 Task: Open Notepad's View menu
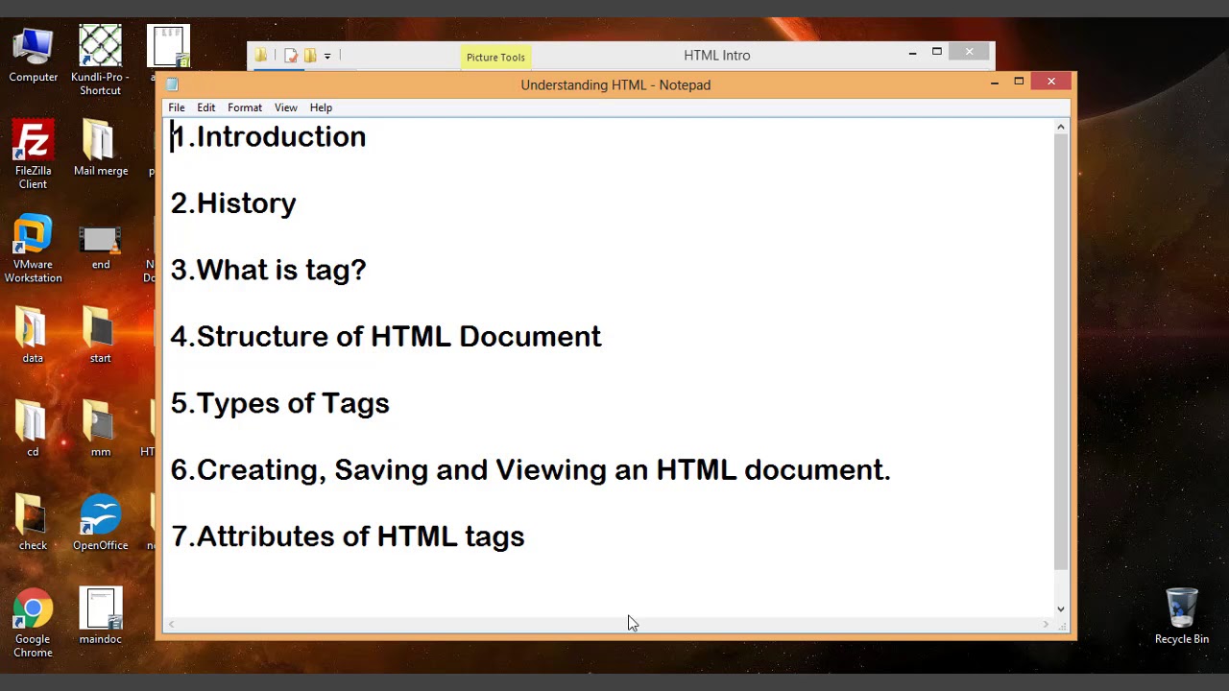coord(285,107)
